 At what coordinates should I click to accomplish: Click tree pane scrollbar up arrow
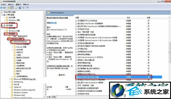[44, 12]
